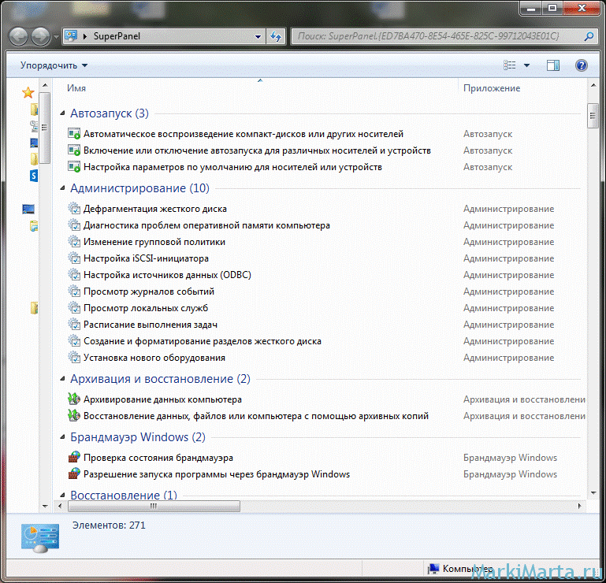The height and width of the screenshot is (583, 606).
Task: Click the SuperPanel icon in the address bar
Action: click(71, 36)
